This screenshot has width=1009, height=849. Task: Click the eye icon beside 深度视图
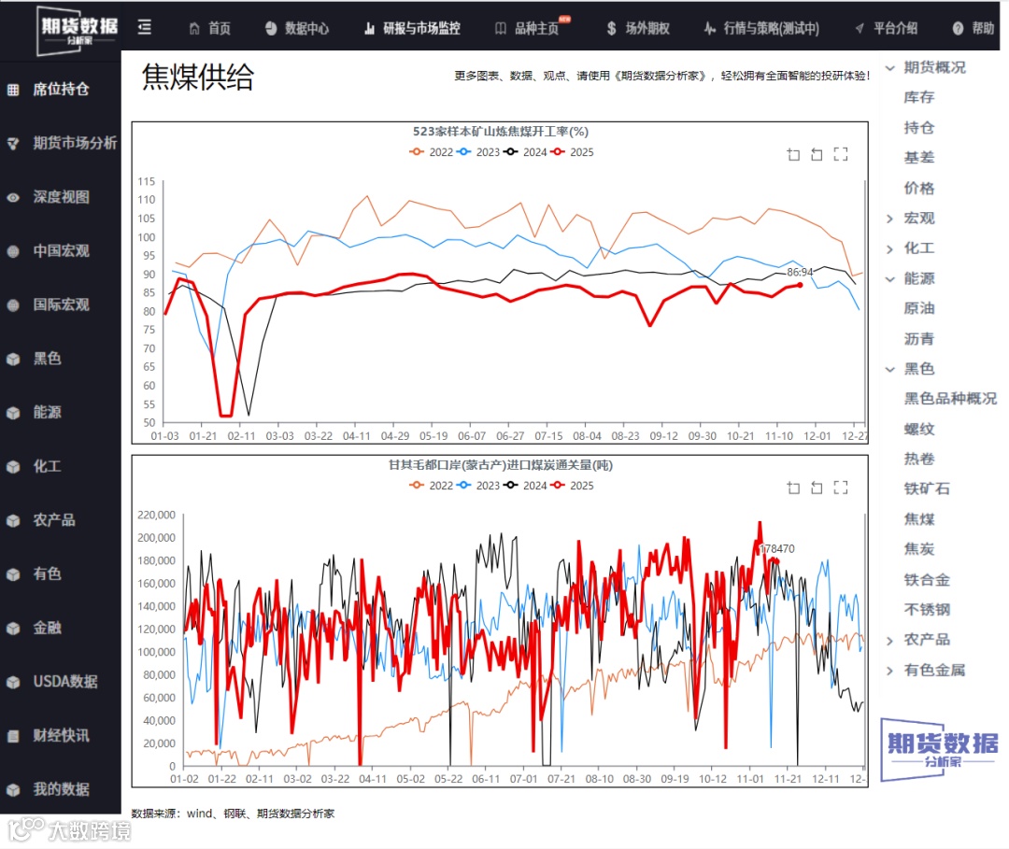click(13, 197)
